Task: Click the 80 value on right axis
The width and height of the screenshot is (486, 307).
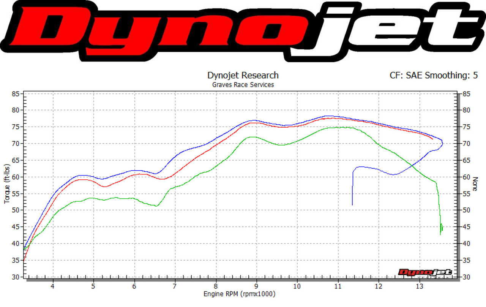Action: tap(466, 110)
